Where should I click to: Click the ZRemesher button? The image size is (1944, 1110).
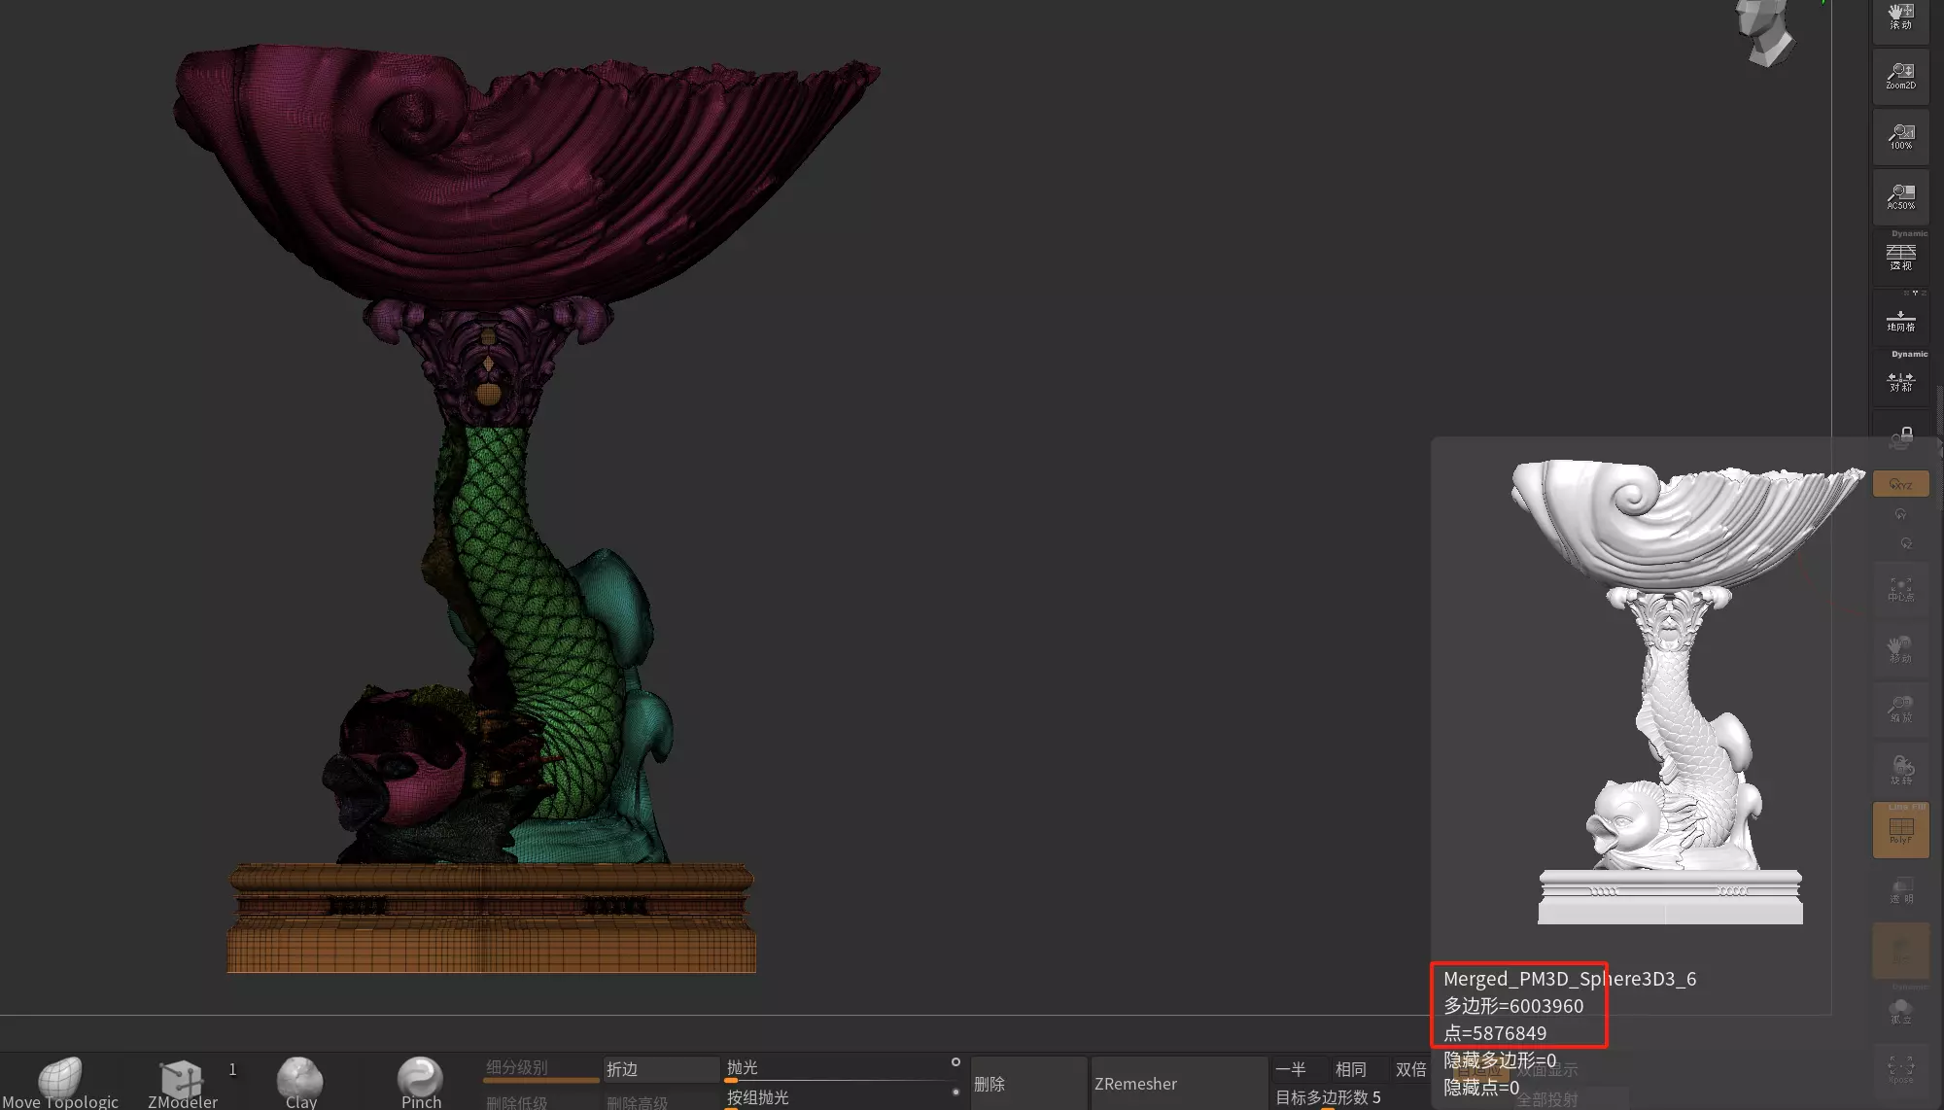point(1179,1084)
